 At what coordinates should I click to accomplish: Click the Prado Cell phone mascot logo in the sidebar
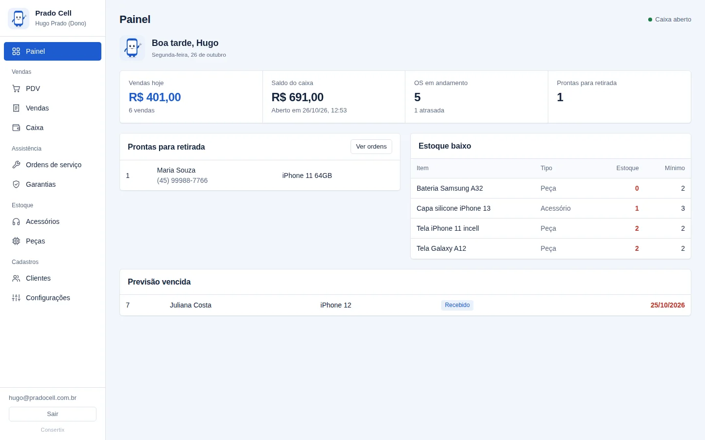point(19,19)
